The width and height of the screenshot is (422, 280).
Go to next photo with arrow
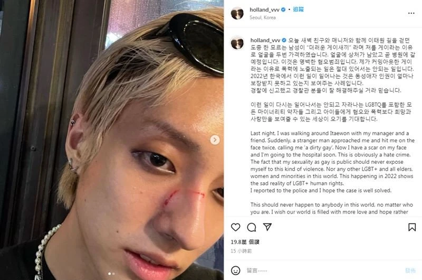coord(215,140)
